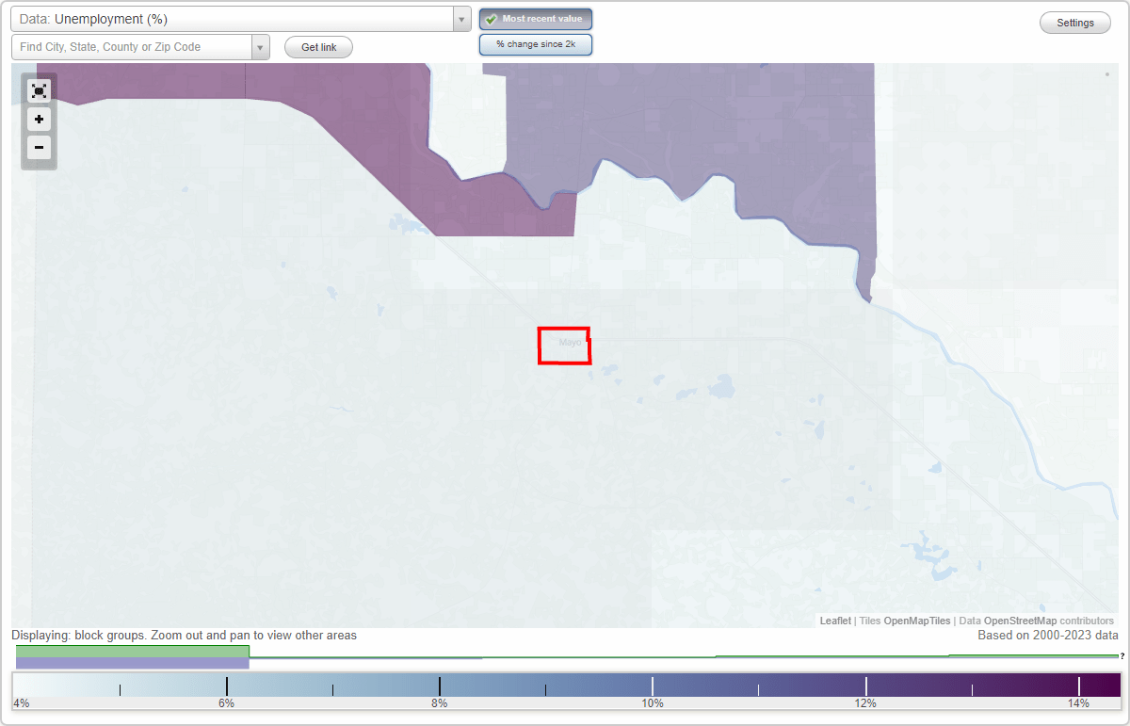The width and height of the screenshot is (1130, 726).
Task: Switch to percent change since 2k view
Action: (536, 43)
